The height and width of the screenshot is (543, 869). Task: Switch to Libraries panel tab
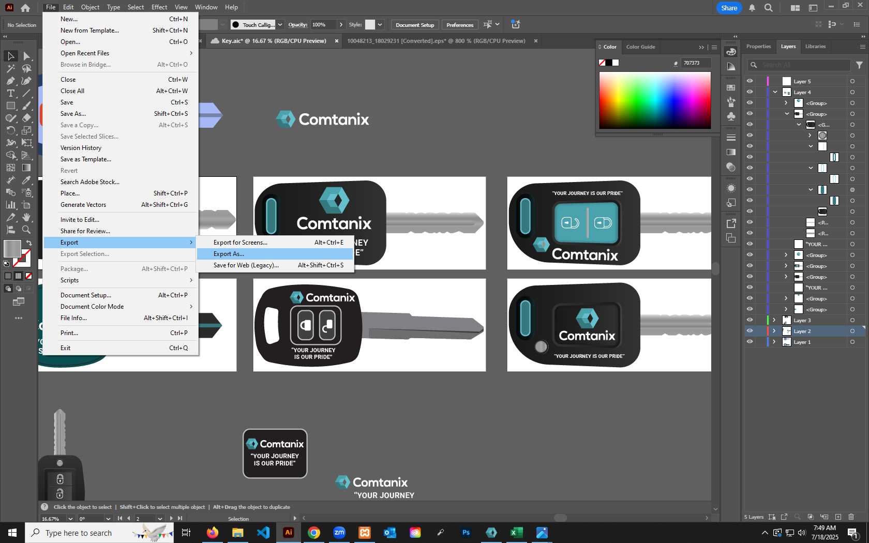click(x=815, y=47)
